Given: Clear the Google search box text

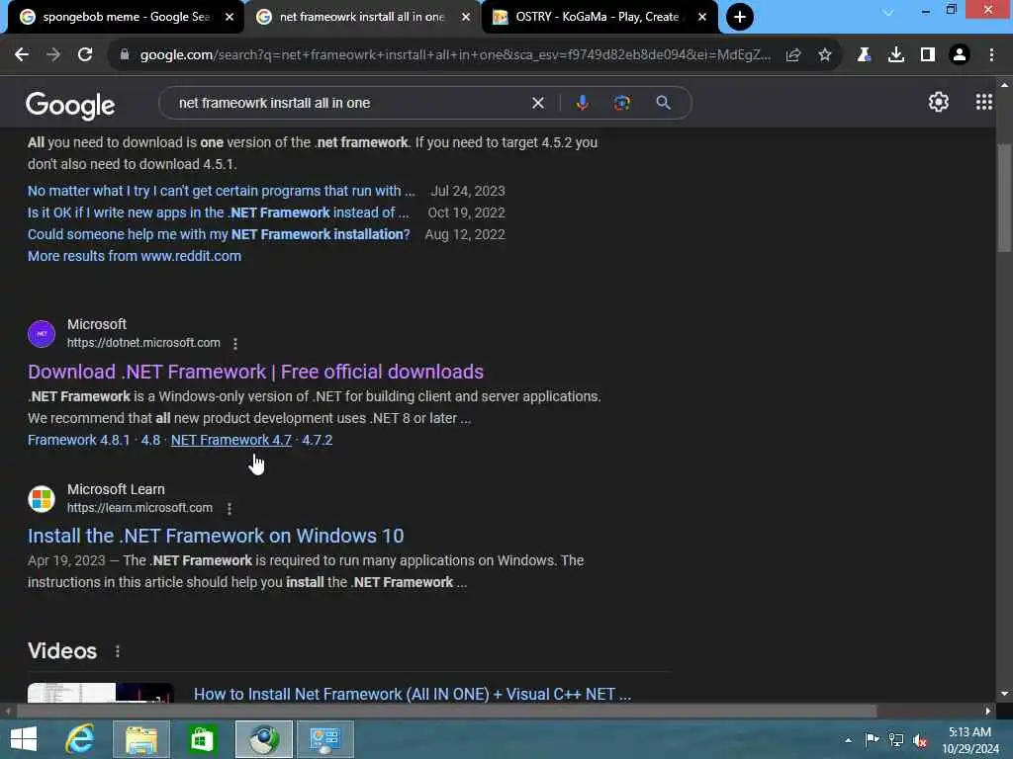Looking at the screenshot, I should (537, 103).
